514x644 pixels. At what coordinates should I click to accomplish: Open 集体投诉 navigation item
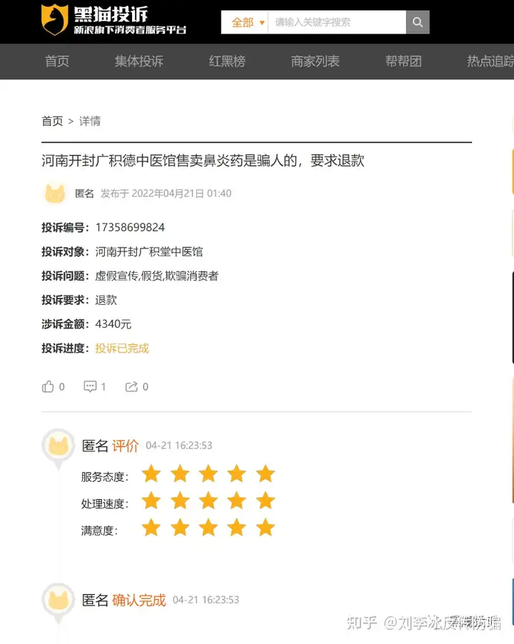click(x=138, y=61)
